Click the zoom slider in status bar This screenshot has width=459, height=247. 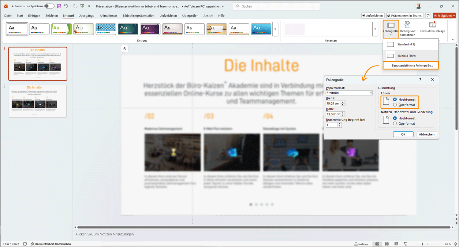pyautogui.click(x=422, y=244)
